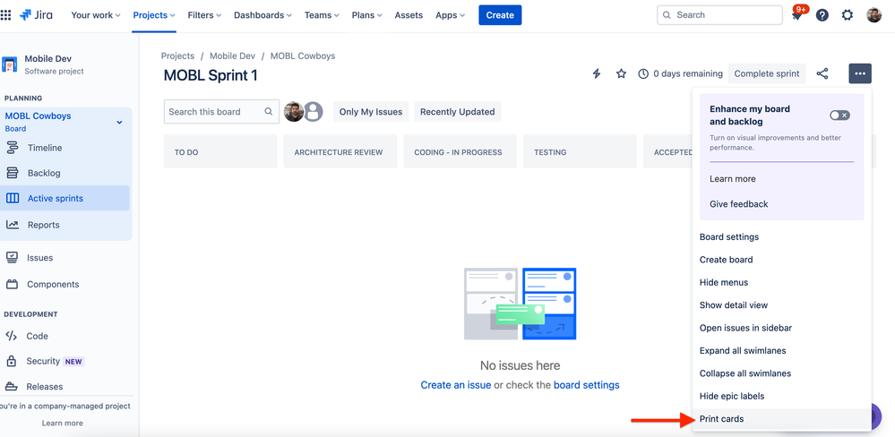Click the automation lightning bolt icon
The width and height of the screenshot is (895, 437).
point(597,73)
